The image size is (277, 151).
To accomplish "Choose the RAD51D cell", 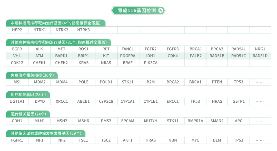I will (260, 56).
